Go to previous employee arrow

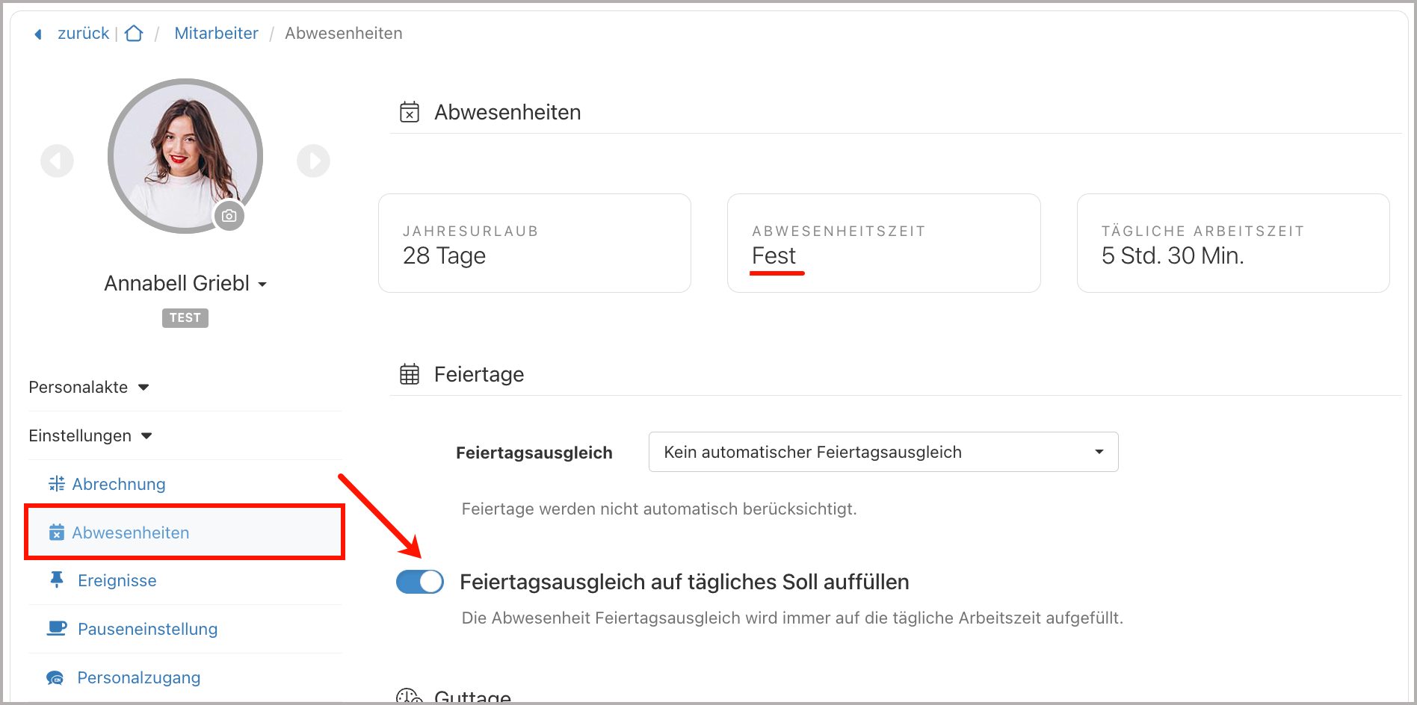coord(57,161)
